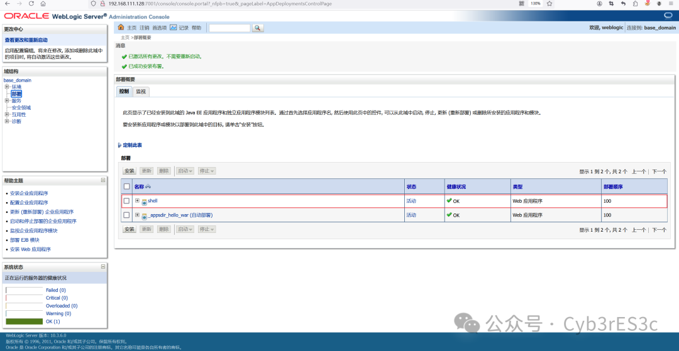679x351 pixels.
Task: Click the console home house icon
Action: pyautogui.click(x=121, y=27)
